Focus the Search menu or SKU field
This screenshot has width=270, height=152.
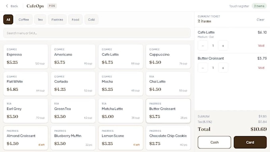click(x=97, y=33)
